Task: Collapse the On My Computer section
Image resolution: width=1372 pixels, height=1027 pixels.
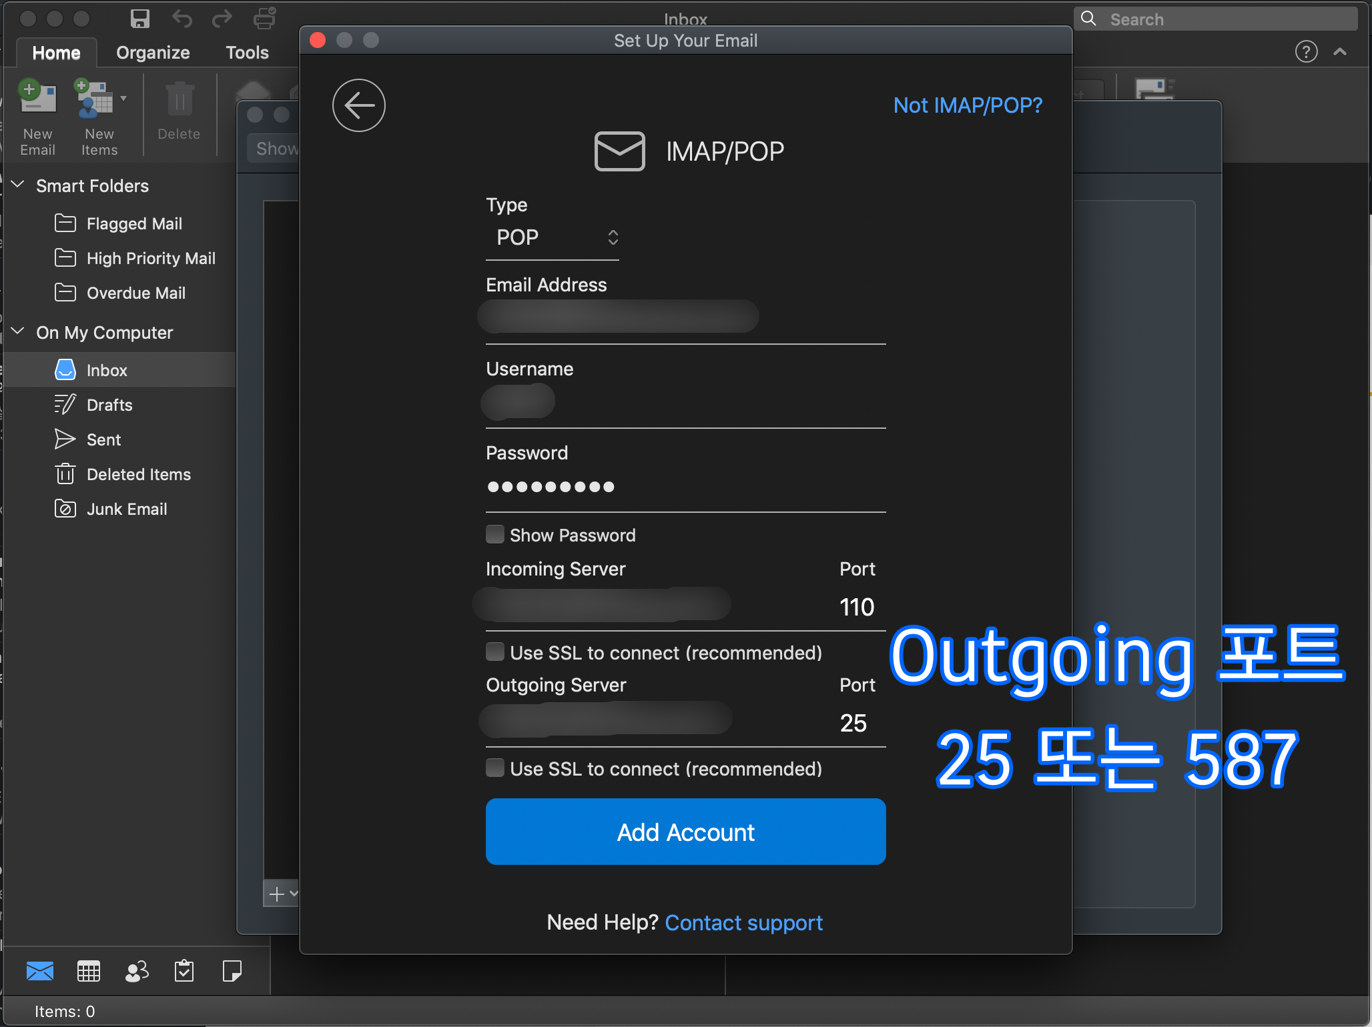Action: click(x=19, y=331)
